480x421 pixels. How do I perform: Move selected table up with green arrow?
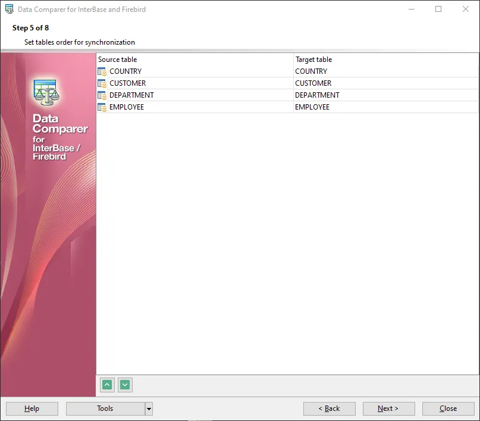[x=107, y=385]
